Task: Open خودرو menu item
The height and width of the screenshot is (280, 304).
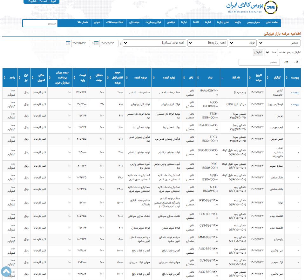Action: pos(97,22)
